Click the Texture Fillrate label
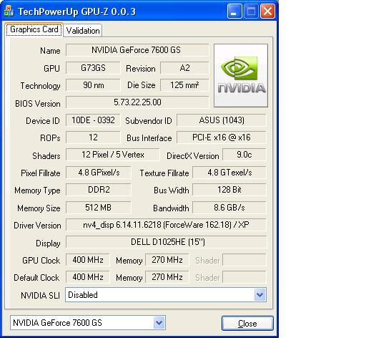 (164, 173)
